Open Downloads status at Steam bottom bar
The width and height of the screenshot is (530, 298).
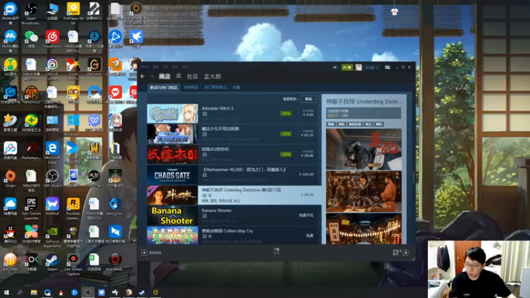coord(276,251)
